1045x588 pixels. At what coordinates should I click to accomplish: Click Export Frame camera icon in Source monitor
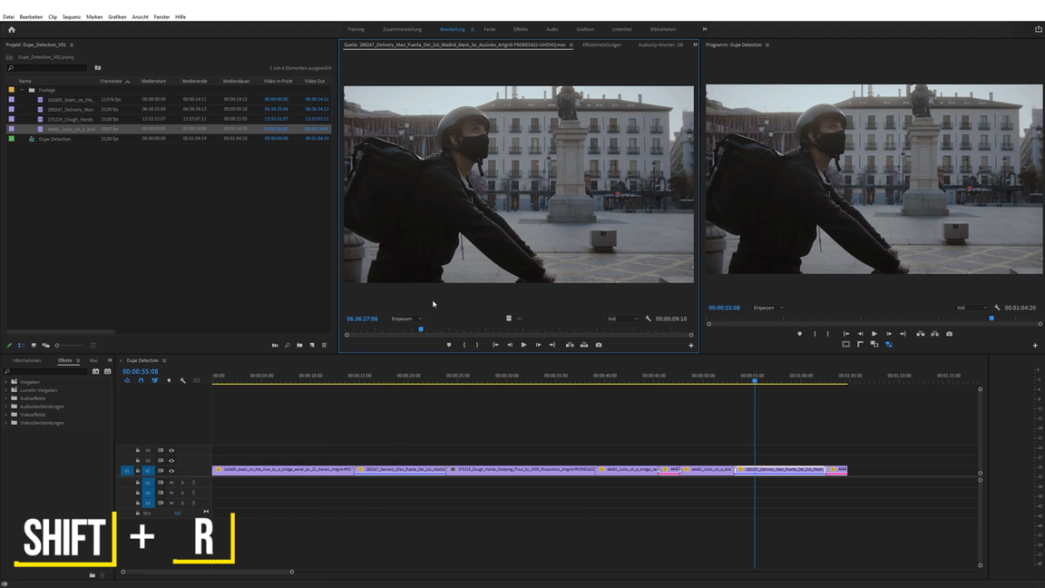tap(599, 345)
